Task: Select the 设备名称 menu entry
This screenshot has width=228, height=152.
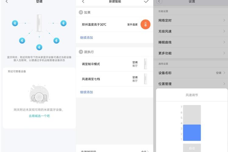Action: pyautogui.click(x=191, y=73)
